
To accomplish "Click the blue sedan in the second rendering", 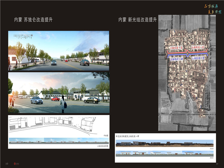I will (37, 101).
